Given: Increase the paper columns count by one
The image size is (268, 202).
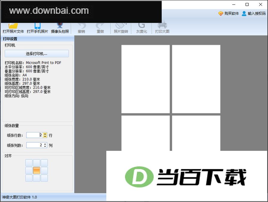Looking at the screenshot, I should tap(45, 144).
